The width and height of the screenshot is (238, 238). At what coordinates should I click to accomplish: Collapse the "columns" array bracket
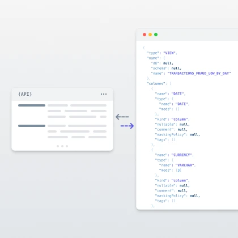click(x=171, y=83)
